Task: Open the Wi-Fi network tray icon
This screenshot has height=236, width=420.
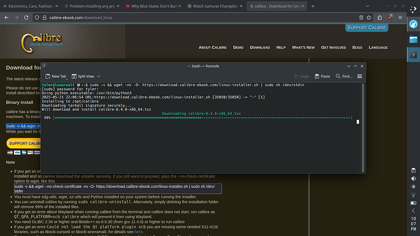Action: tap(413, 195)
